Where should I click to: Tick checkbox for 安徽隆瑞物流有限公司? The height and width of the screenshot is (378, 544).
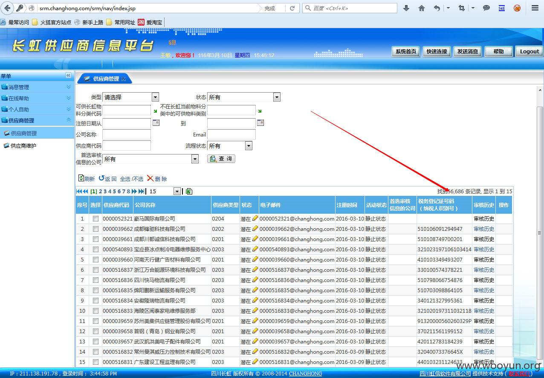[95, 300]
